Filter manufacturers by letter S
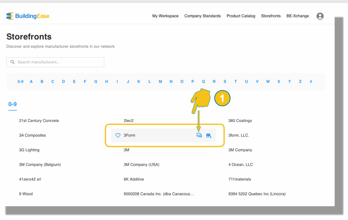 point(225,82)
